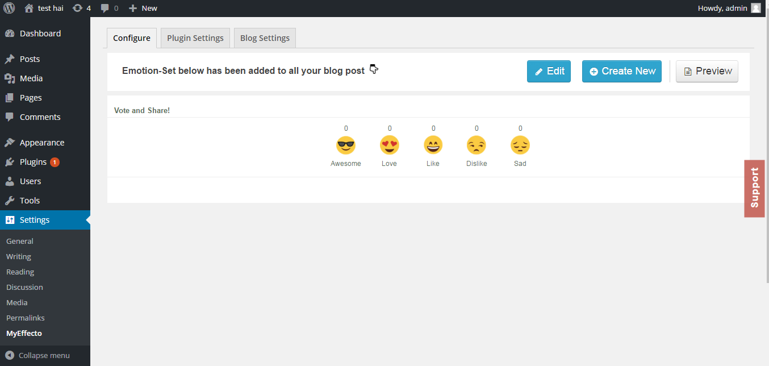Open the comments bubble in admin bar
The height and width of the screenshot is (366, 769).
(110, 8)
